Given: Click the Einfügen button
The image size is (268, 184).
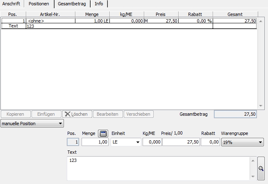Looking at the screenshot, I should pos(46,114).
